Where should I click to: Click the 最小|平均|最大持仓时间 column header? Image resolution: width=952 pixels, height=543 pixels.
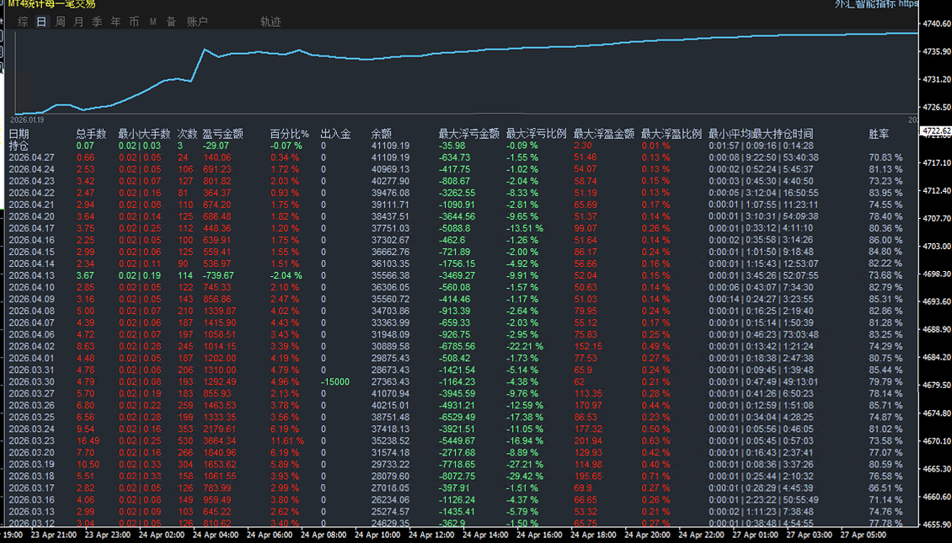[x=761, y=134]
